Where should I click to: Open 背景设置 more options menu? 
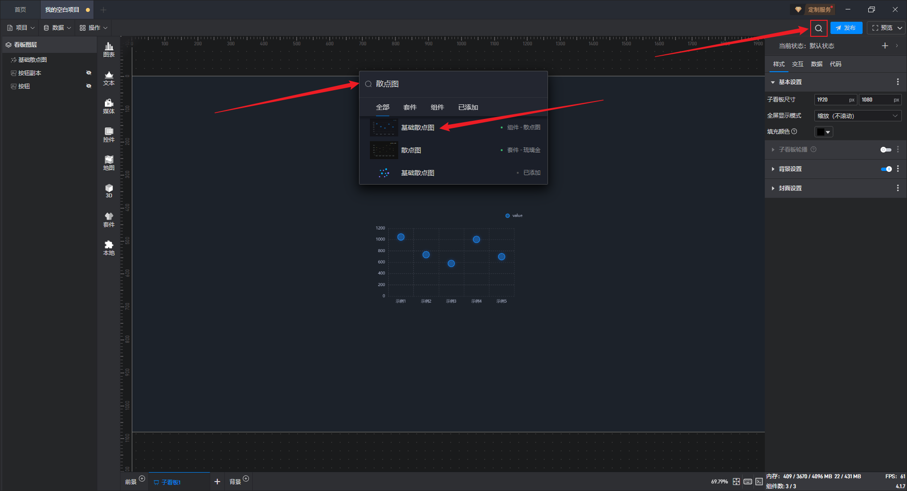(898, 169)
